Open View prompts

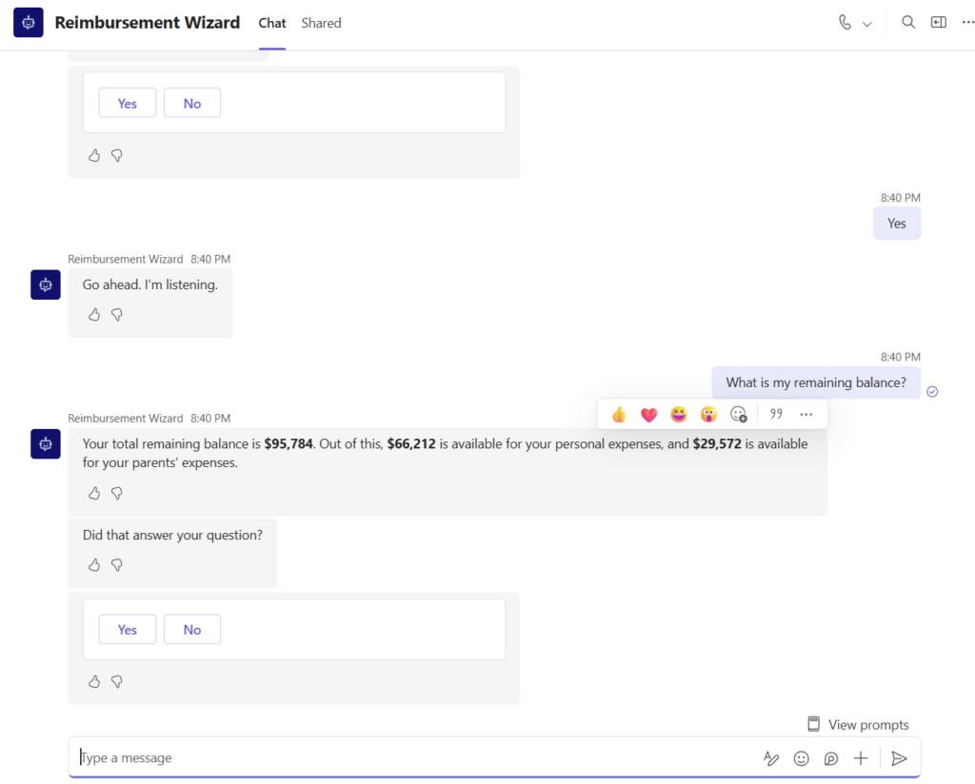(x=858, y=725)
